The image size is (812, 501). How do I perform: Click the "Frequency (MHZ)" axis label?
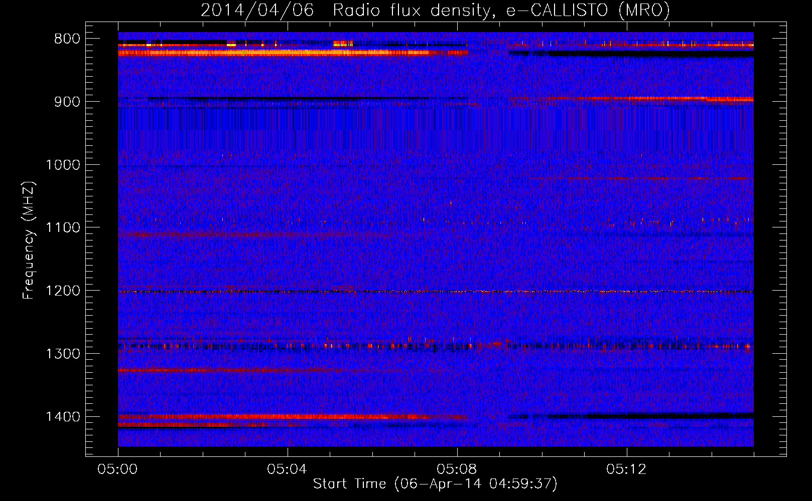pos(29,240)
